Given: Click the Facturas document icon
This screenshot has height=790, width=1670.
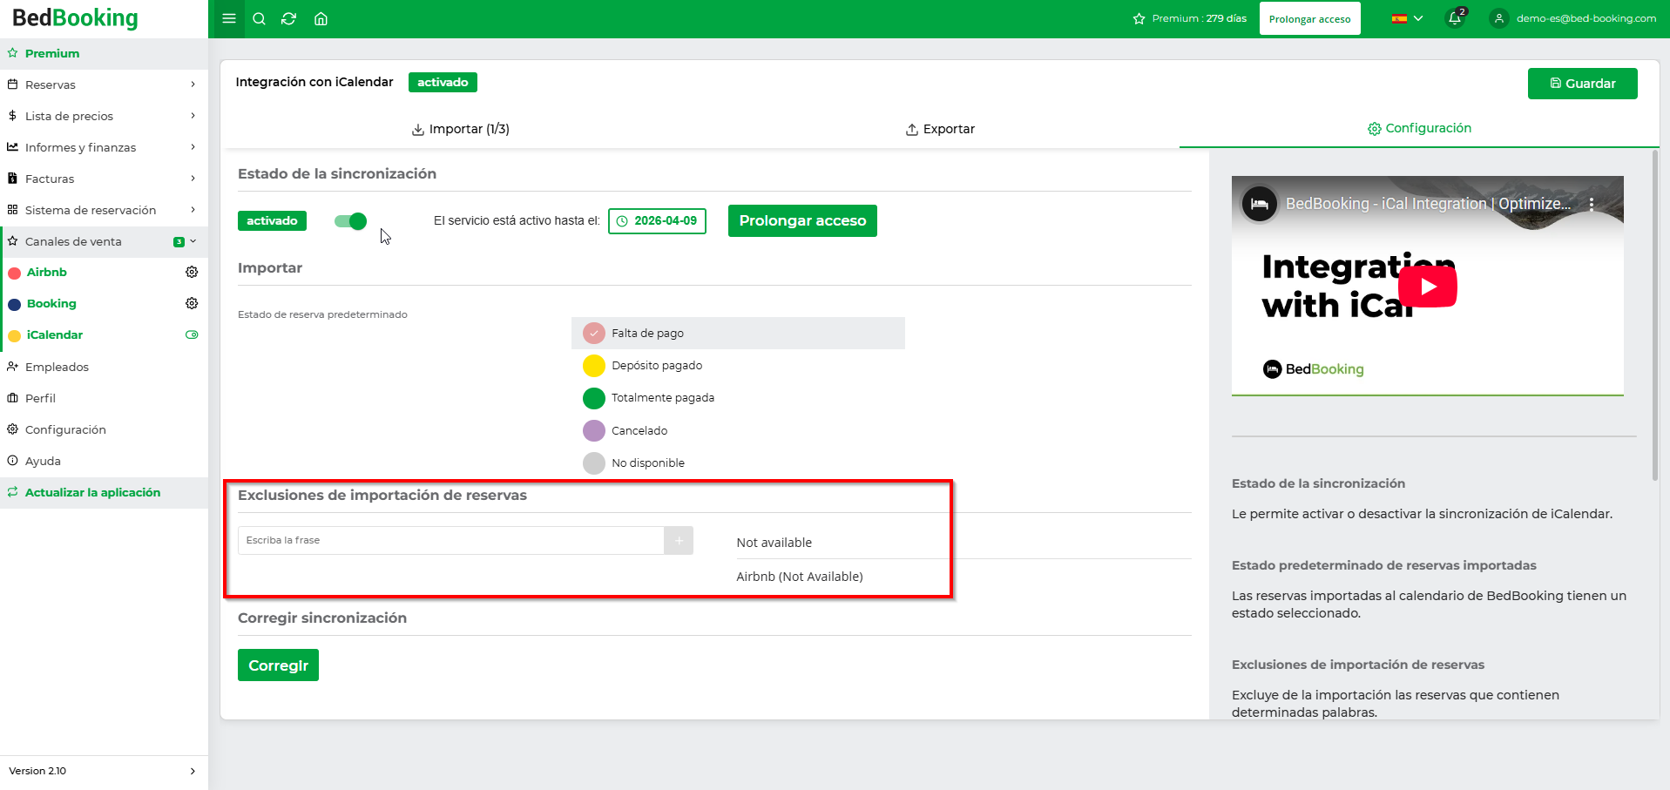Looking at the screenshot, I should [12, 179].
